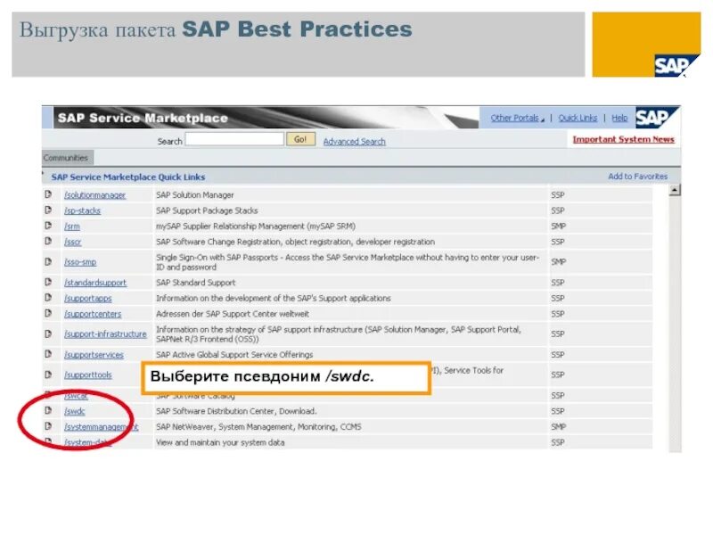This screenshot has width=713, height=535.
Task: Select 'SAP Active Global Support Service Offerings' text
Action: pos(234,355)
